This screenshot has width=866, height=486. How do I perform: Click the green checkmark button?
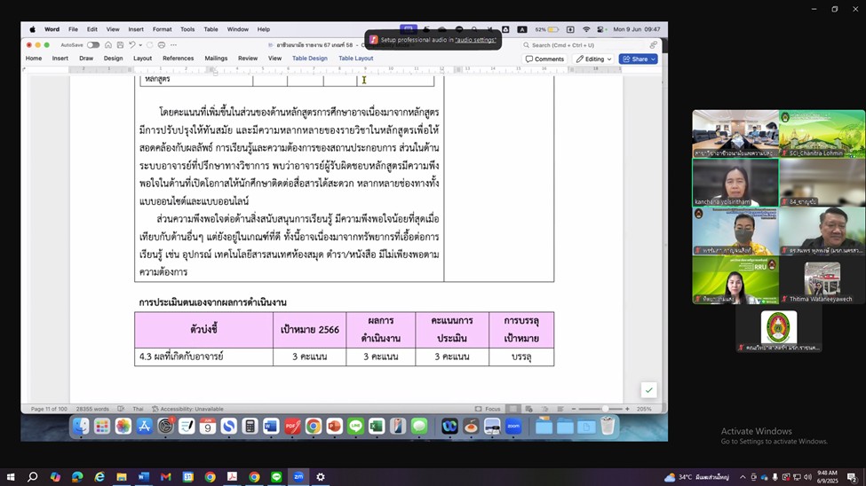[648, 390]
